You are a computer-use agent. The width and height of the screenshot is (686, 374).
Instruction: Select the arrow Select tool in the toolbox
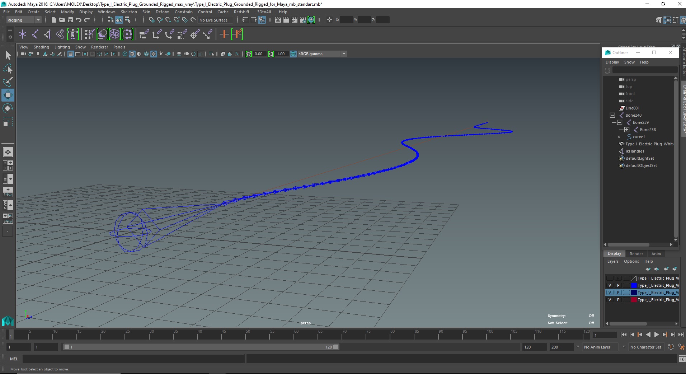8,55
